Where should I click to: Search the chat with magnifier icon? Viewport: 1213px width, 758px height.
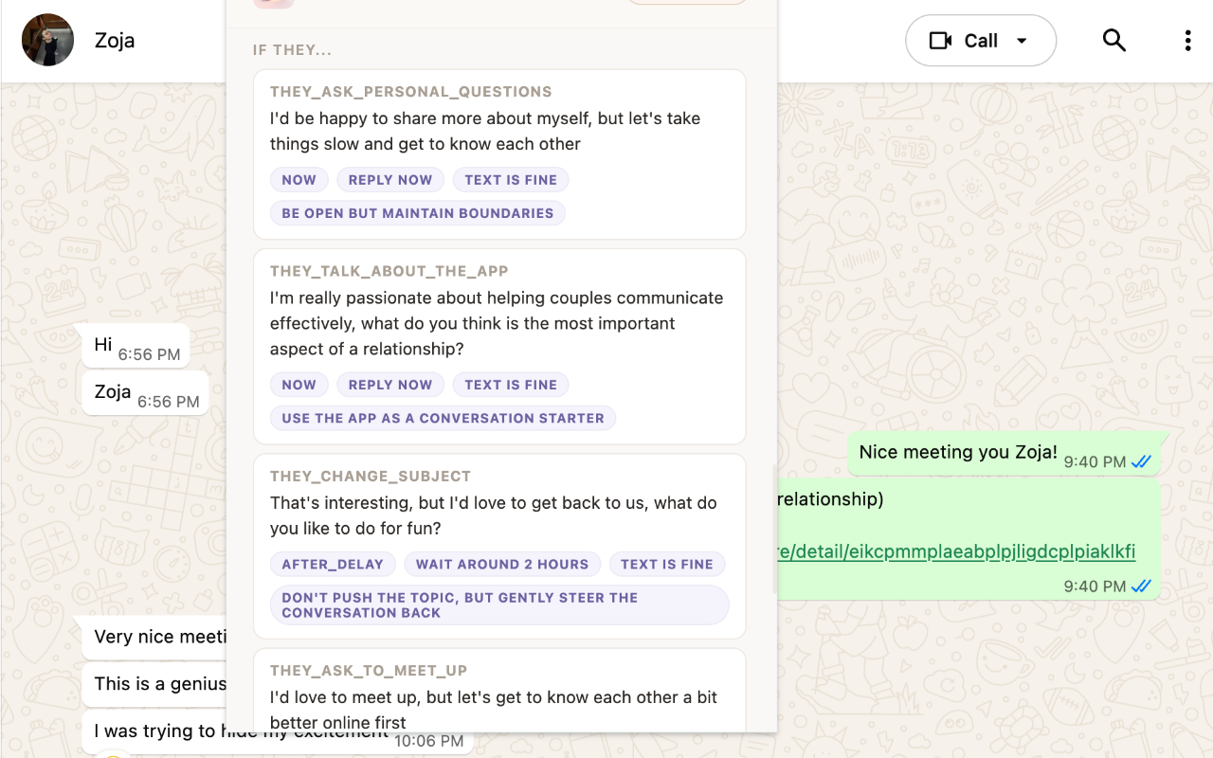1114,40
